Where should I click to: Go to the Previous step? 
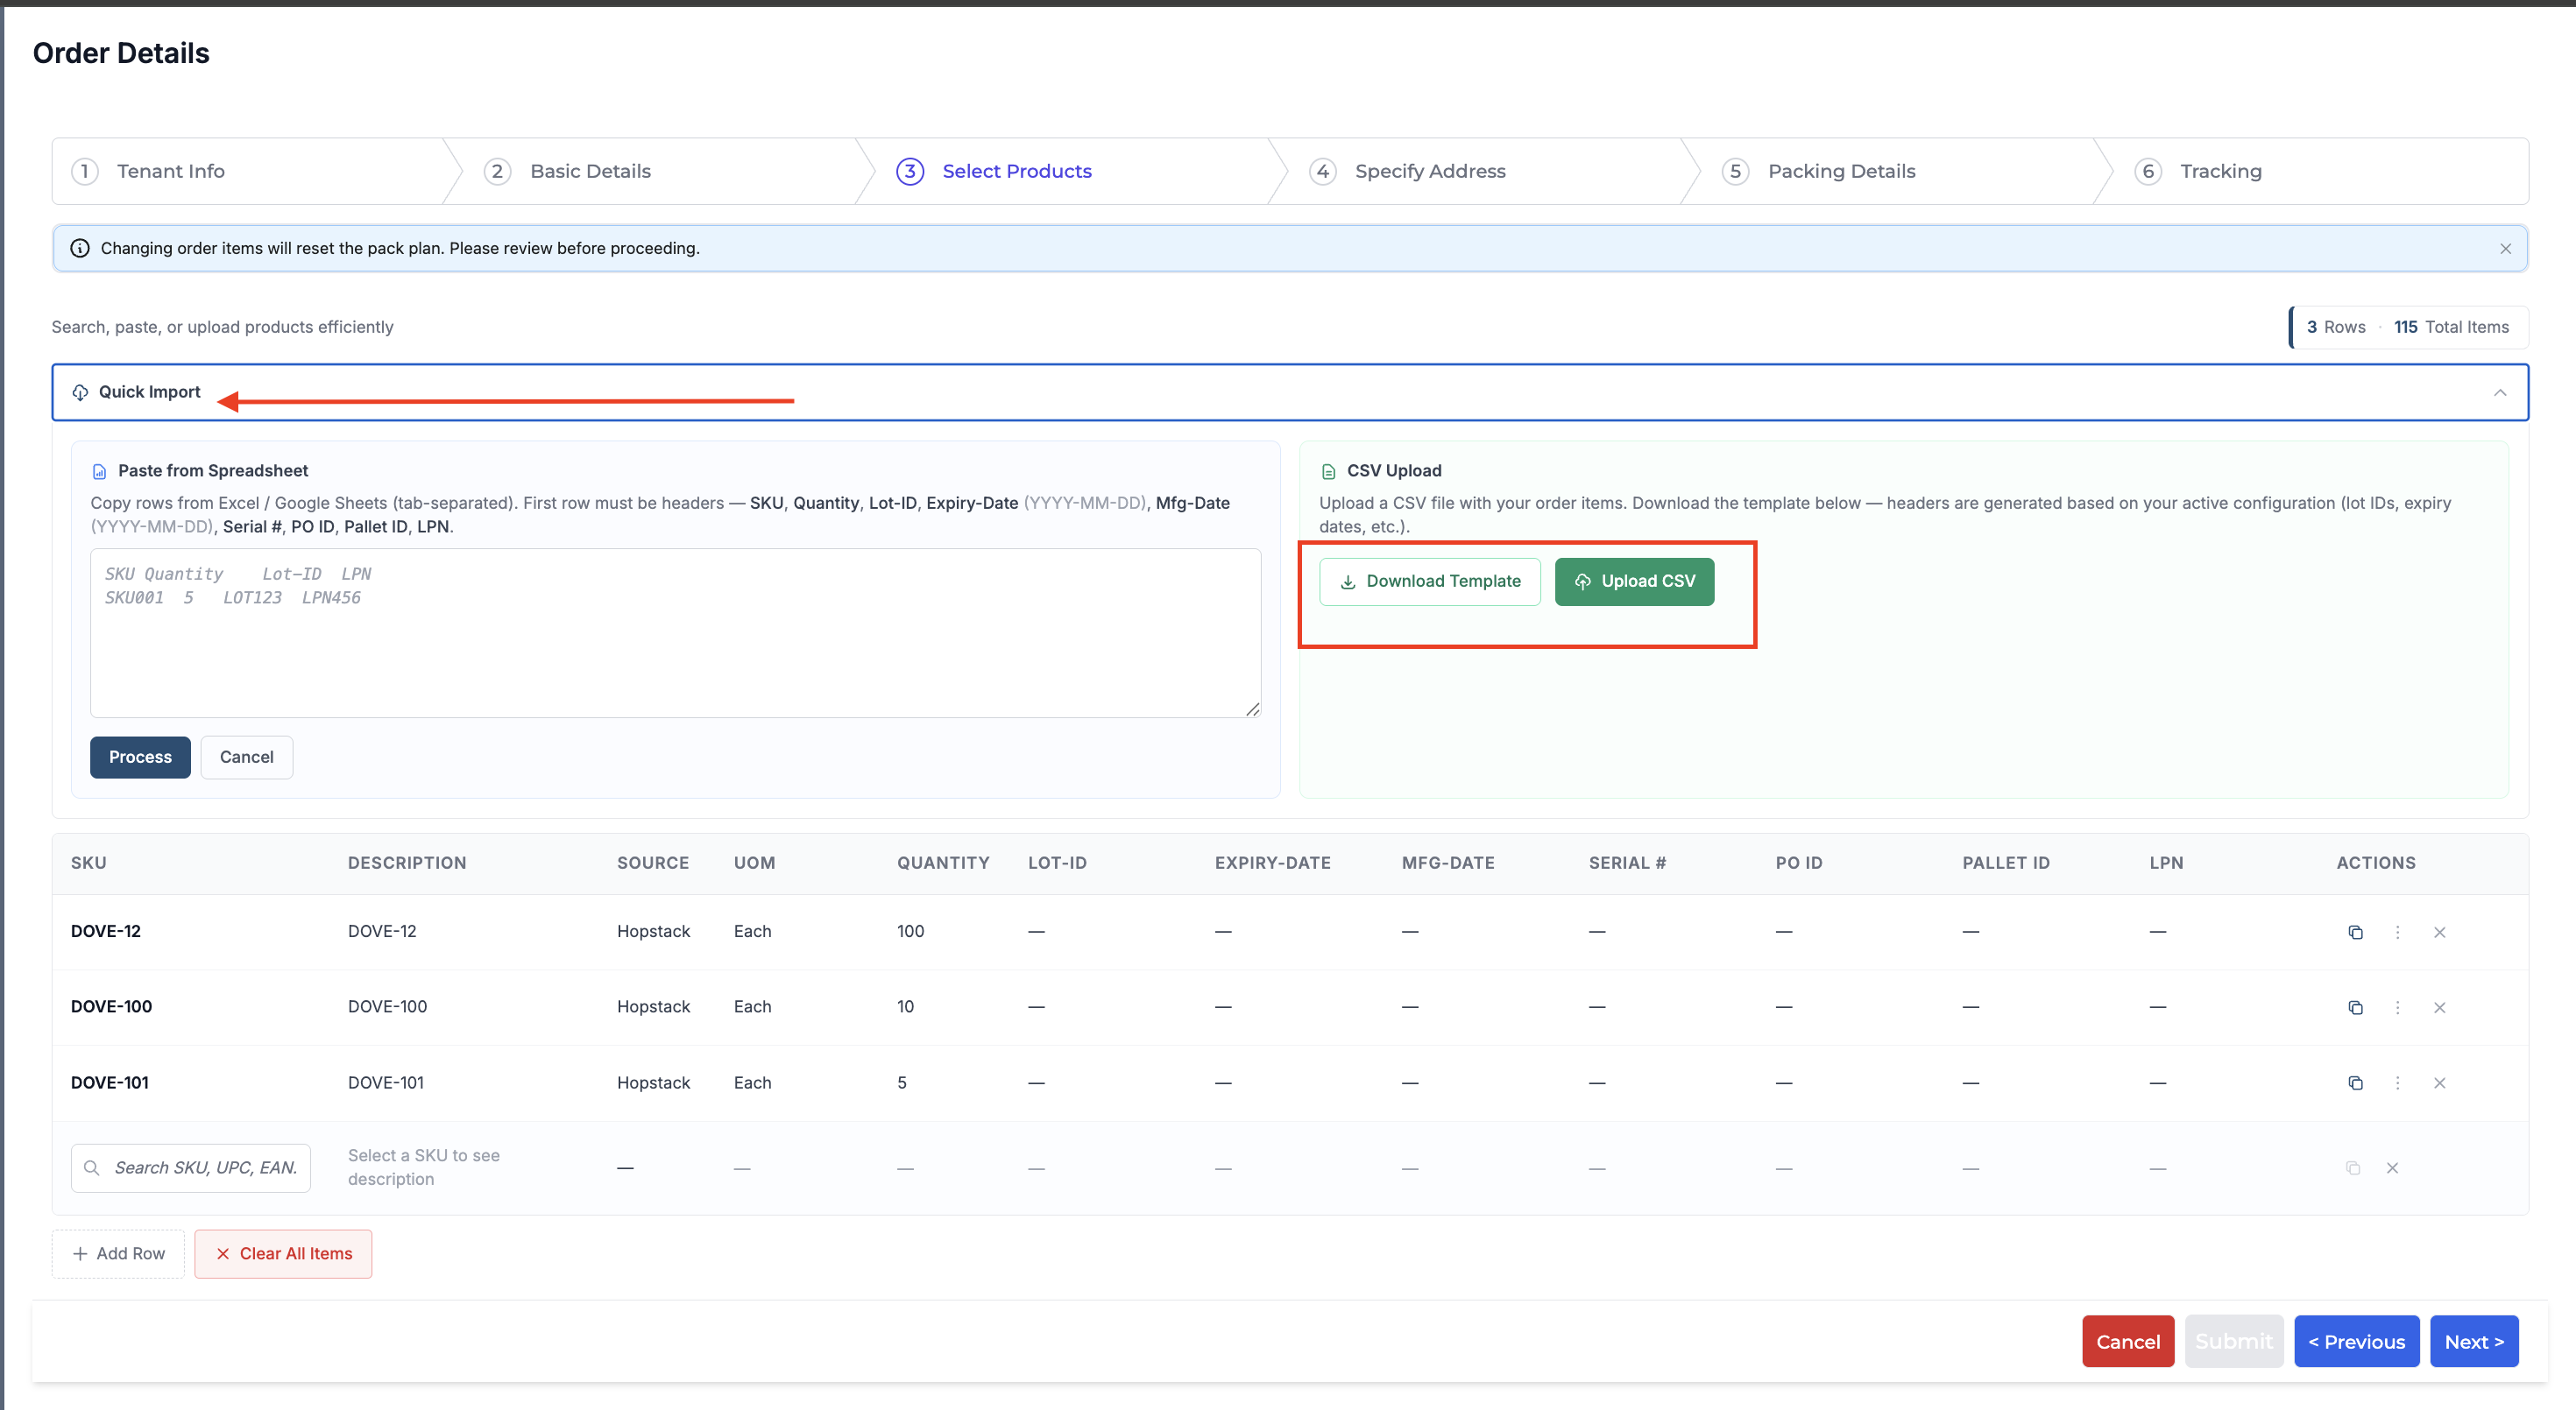click(x=2356, y=1341)
